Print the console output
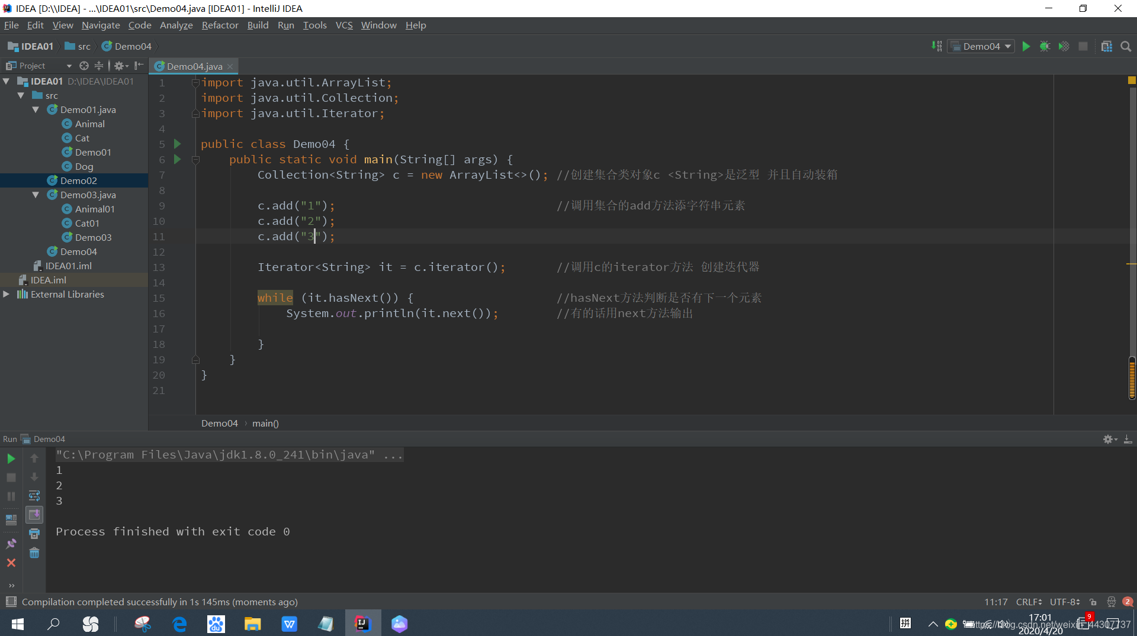 (x=34, y=534)
